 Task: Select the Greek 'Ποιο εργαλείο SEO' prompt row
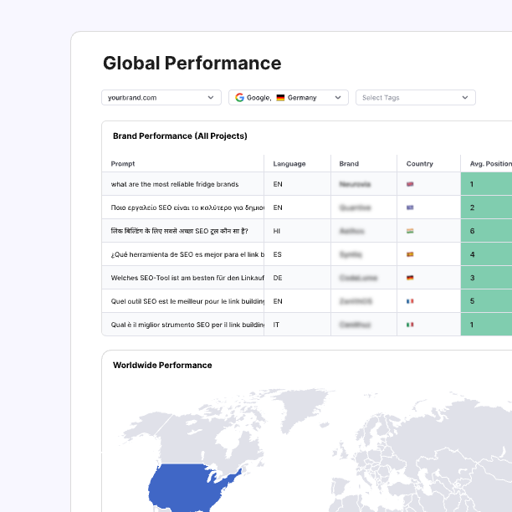(187, 207)
